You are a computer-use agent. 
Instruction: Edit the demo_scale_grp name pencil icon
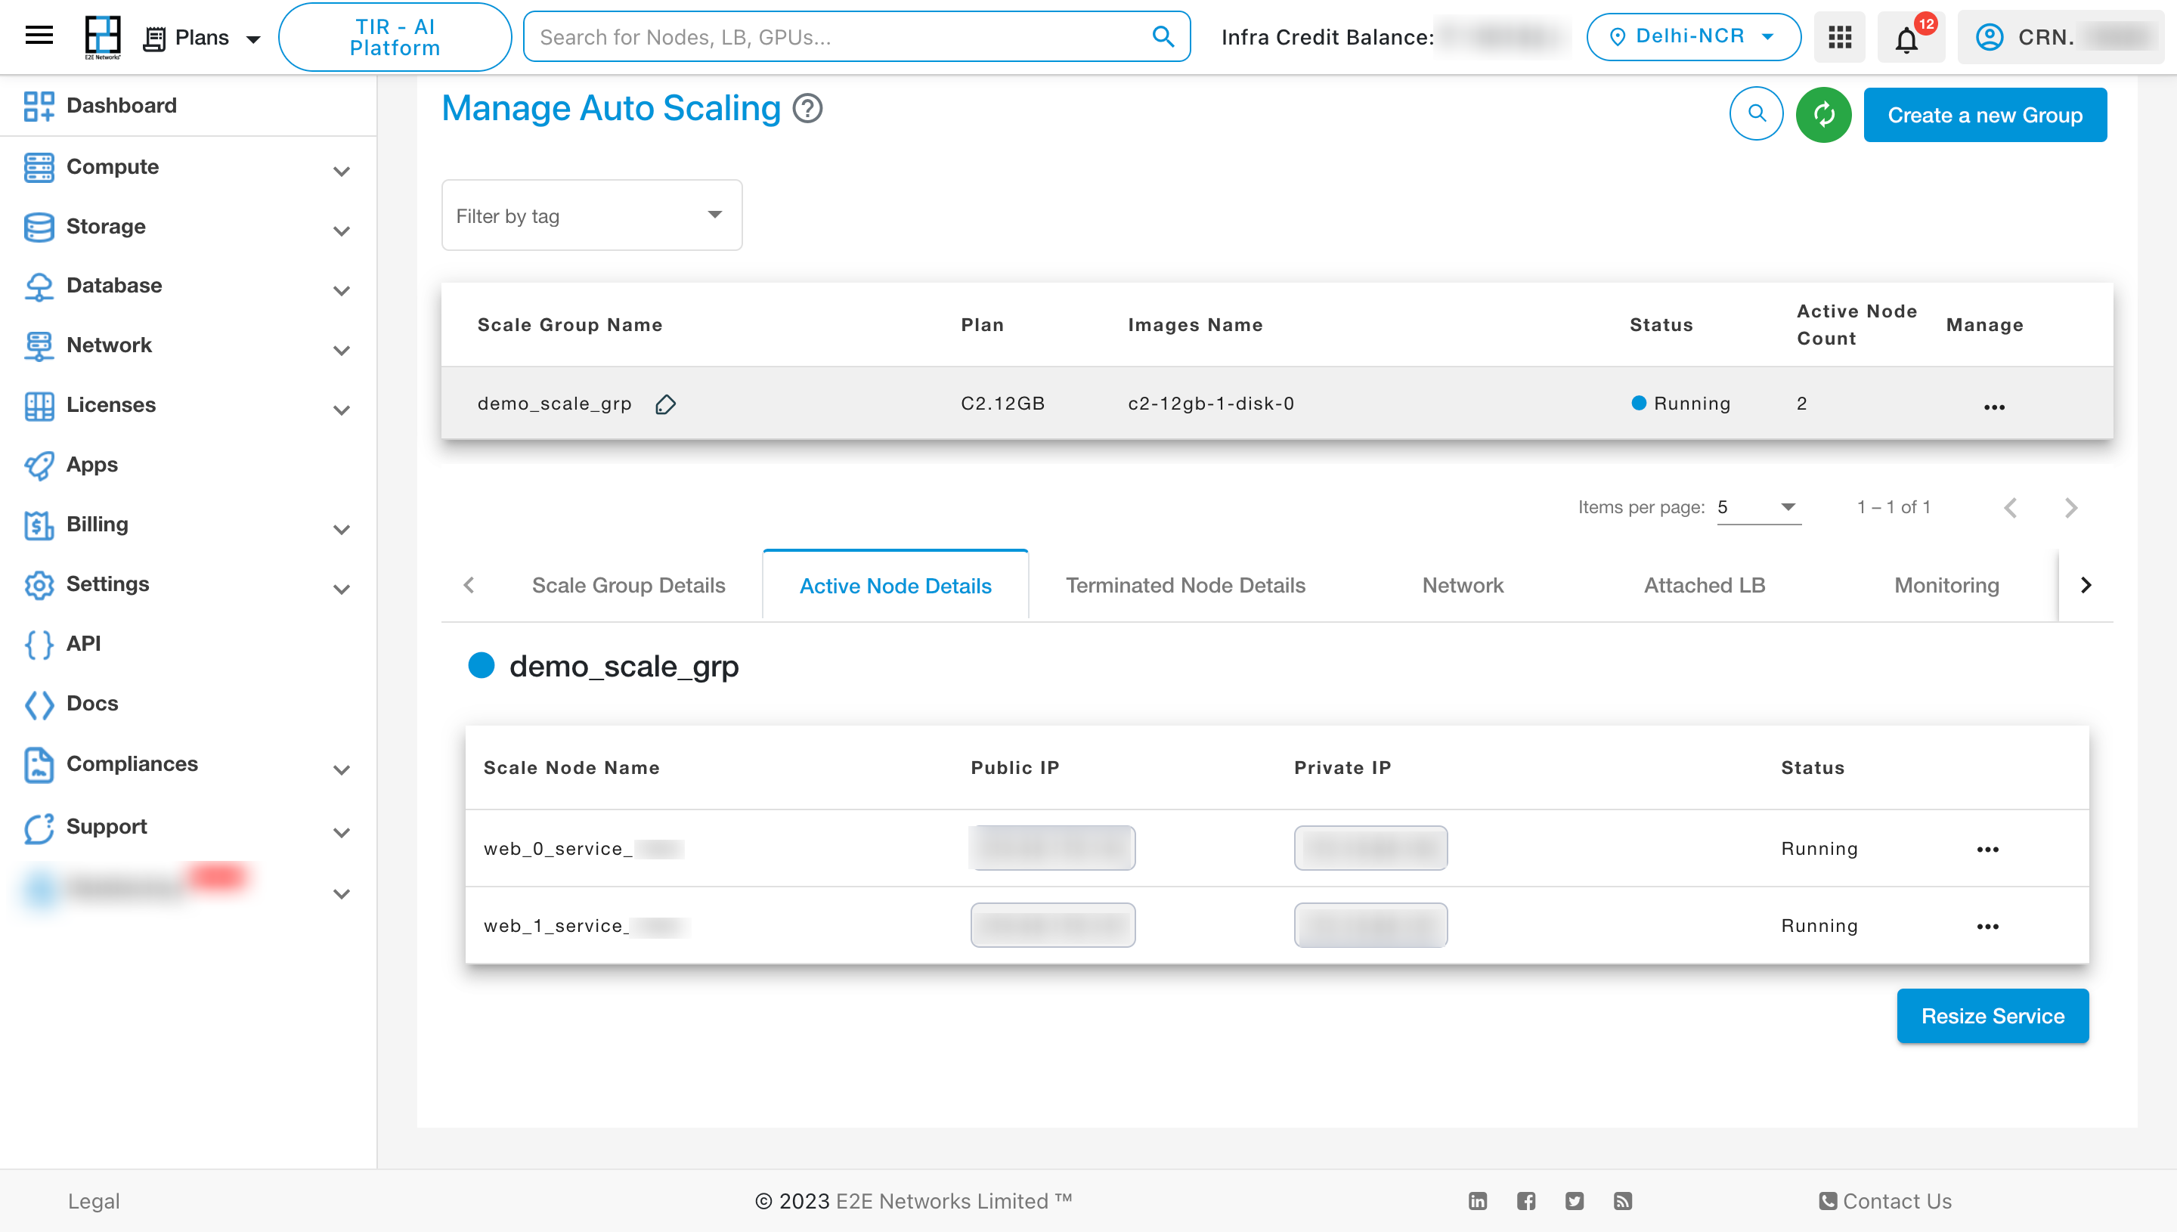click(x=665, y=404)
